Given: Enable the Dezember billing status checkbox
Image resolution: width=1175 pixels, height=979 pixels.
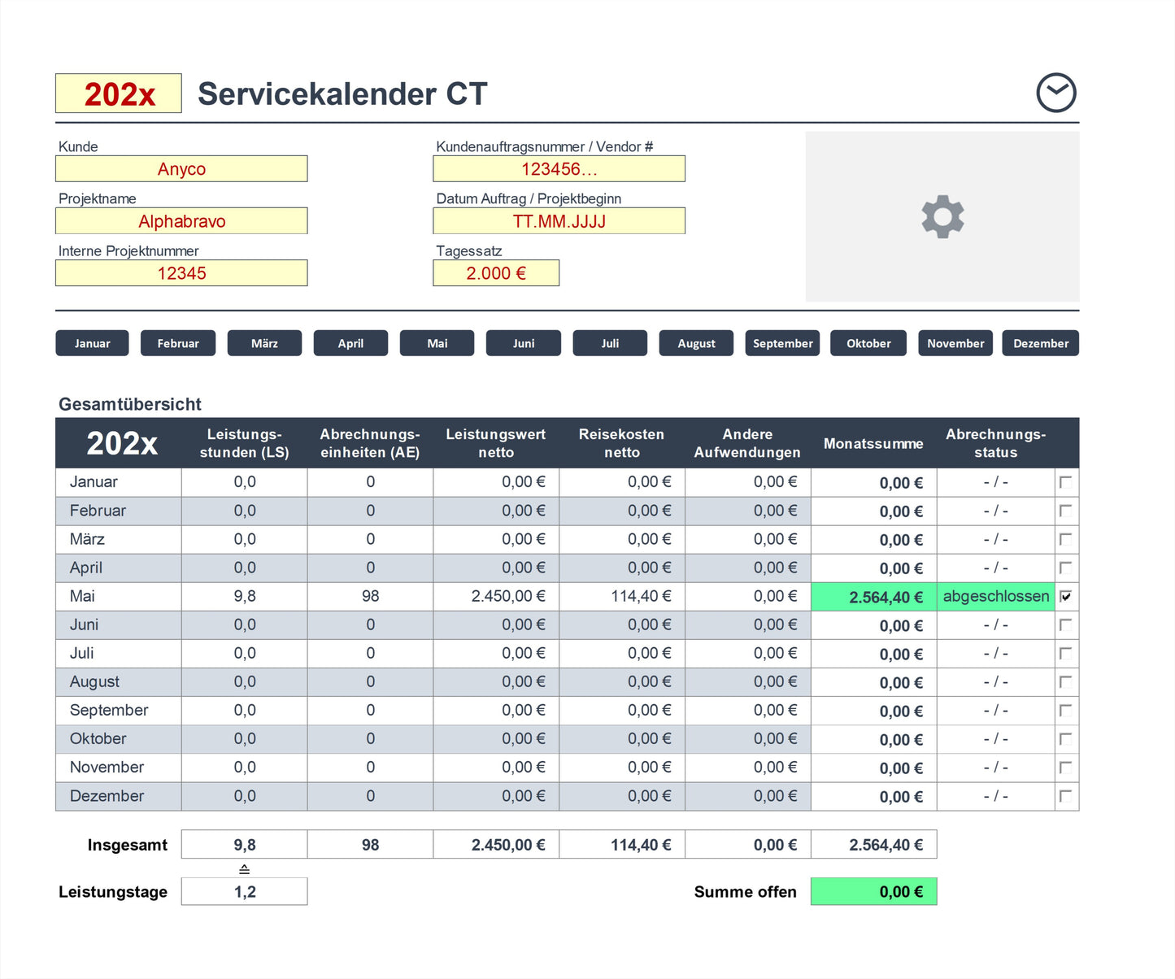Looking at the screenshot, I should (1065, 796).
